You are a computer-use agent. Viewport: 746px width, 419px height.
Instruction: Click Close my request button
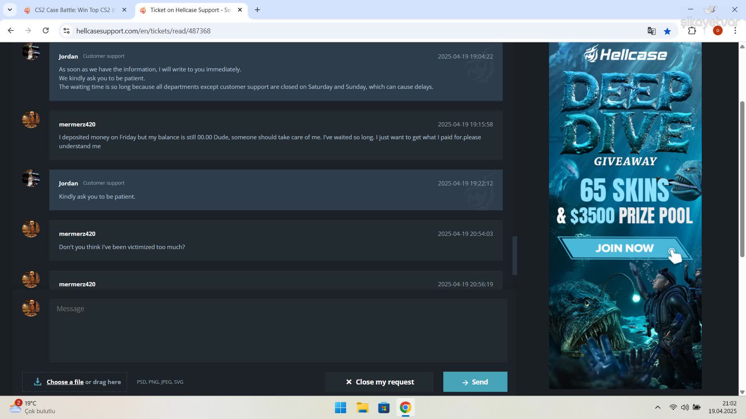[x=380, y=382]
